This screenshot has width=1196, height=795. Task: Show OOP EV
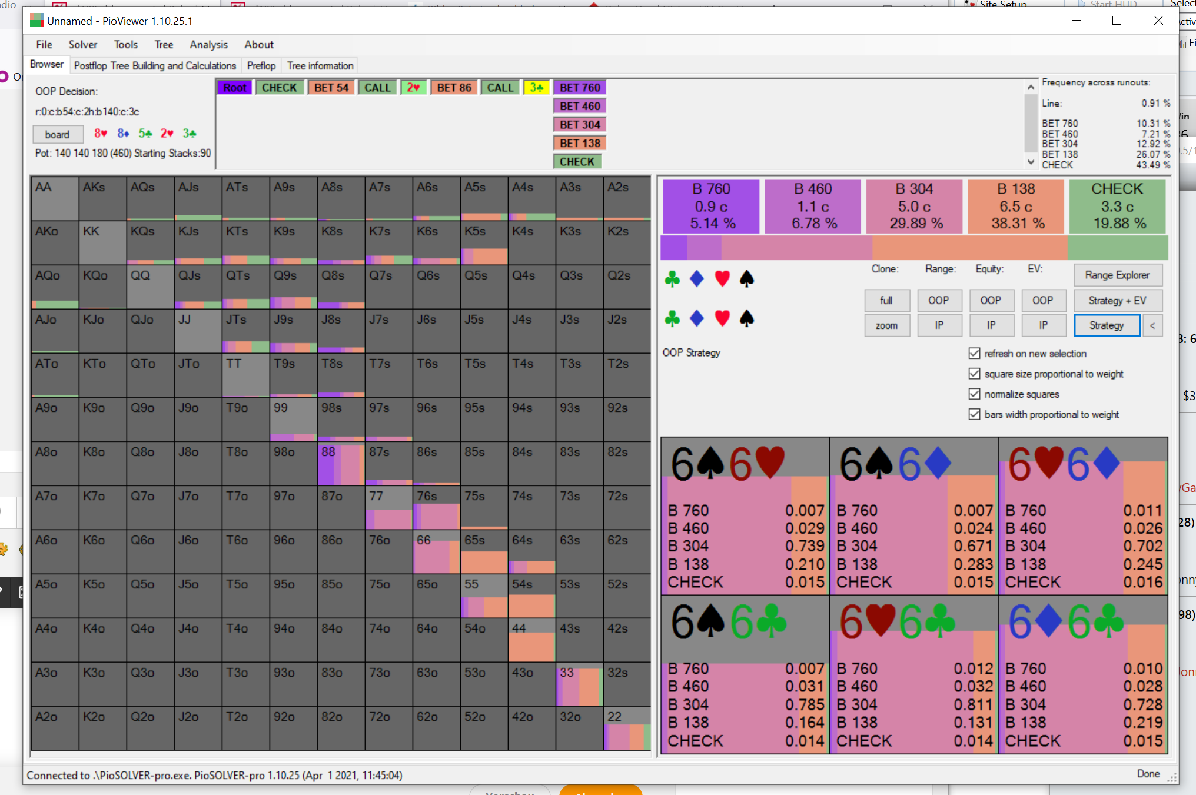(1043, 301)
